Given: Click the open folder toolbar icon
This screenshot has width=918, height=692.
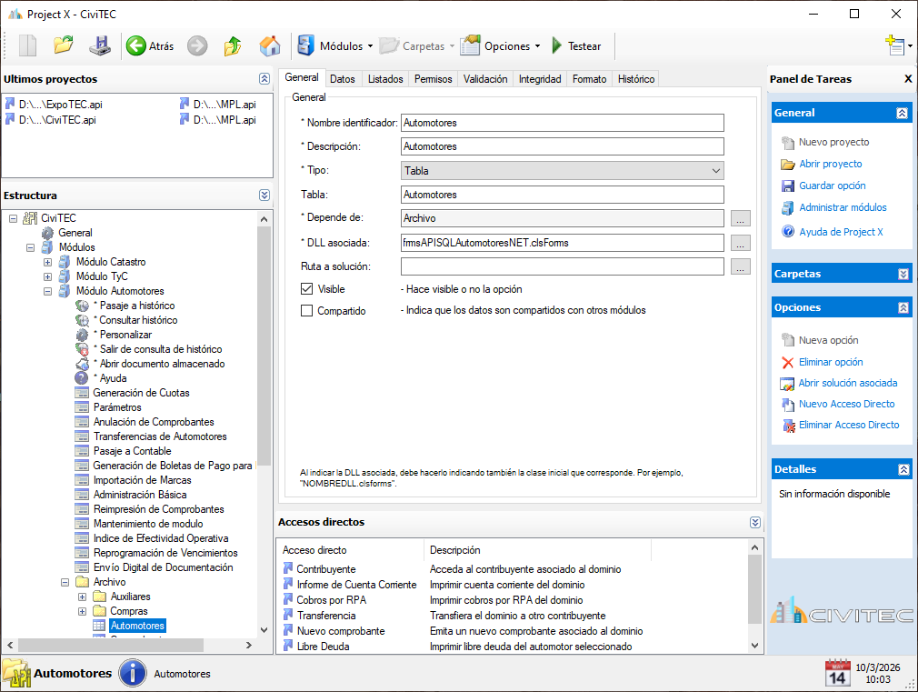Looking at the screenshot, I should coord(64,45).
